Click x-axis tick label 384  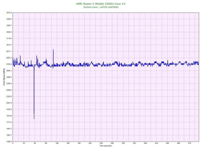(145, 143)
